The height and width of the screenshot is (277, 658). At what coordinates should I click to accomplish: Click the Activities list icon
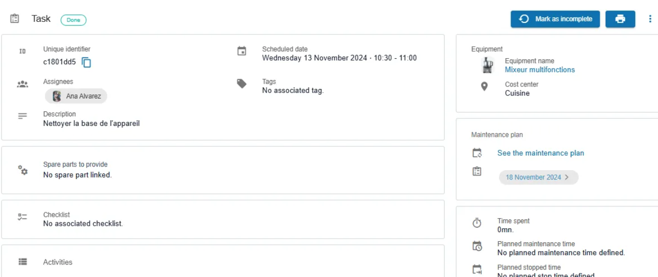(x=22, y=262)
